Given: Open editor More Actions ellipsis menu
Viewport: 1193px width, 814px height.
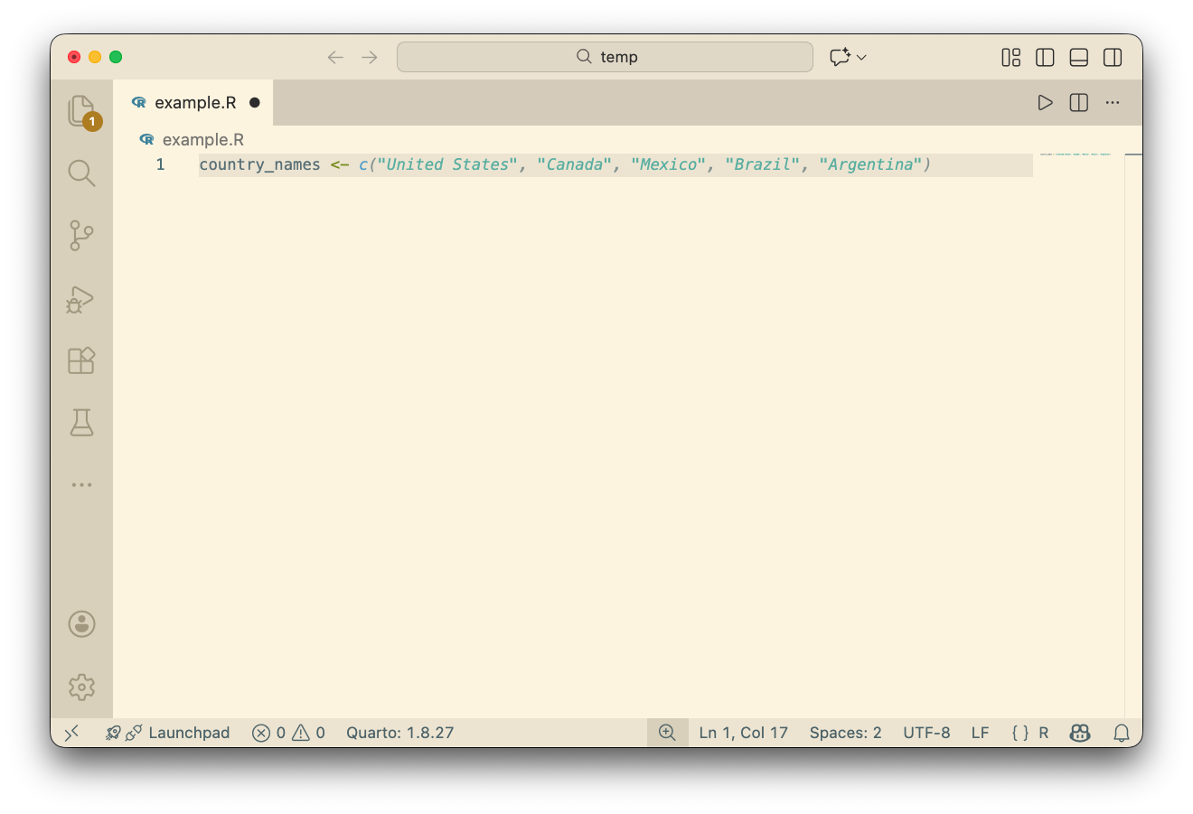Looking at the screenshot, I should pos(1113,103).
